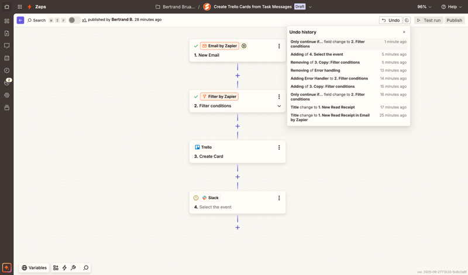
Task: Select 'Removing of Error handling' history entry
Action: point(348,70)
